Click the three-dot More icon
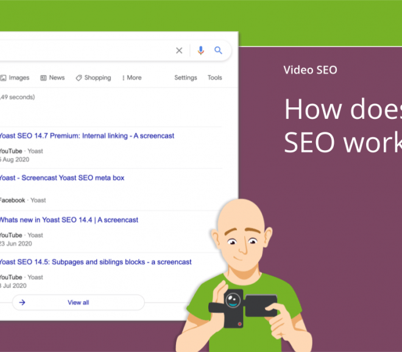 click(x=123, y=78)
